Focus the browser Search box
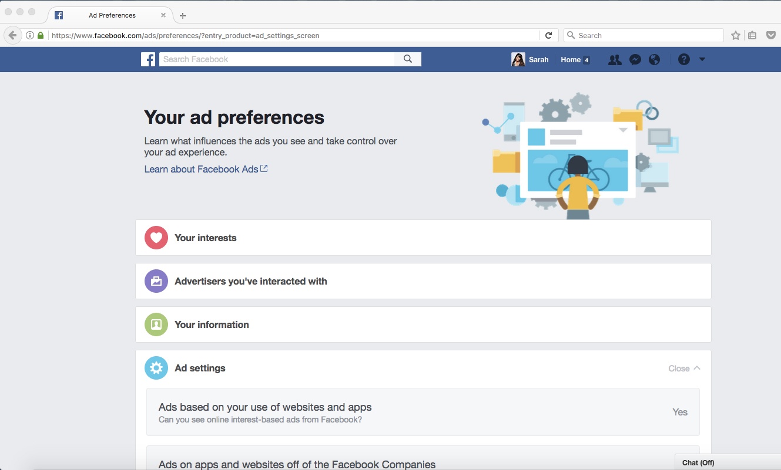Image resolution: width=781 pixels, height=470 pixels. [643, 35]
